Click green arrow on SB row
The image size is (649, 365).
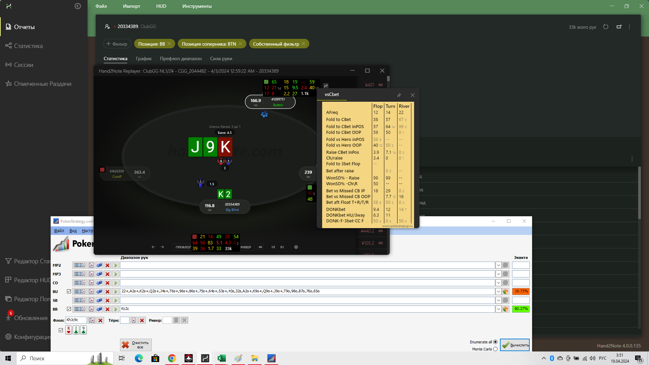tap(116, 300)
